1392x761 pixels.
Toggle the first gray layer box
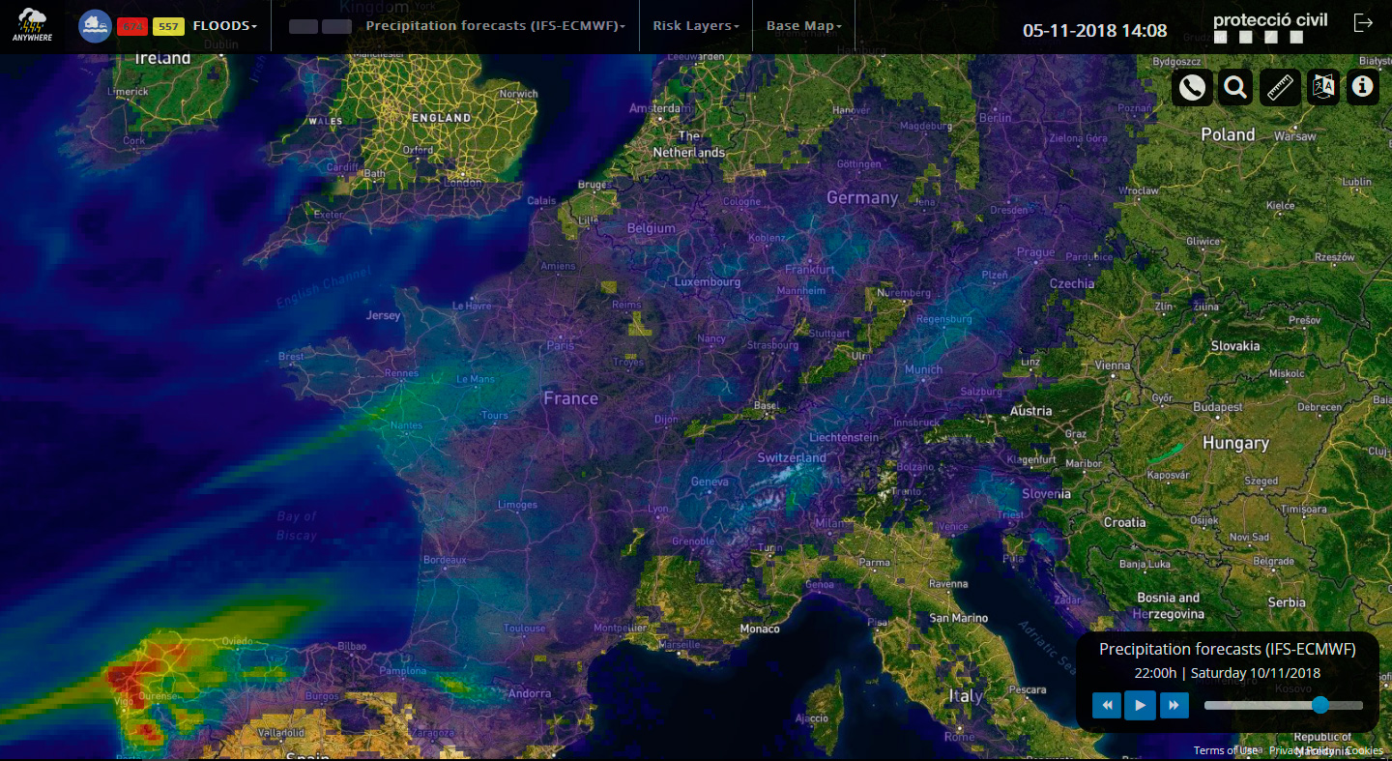[304, 26]
